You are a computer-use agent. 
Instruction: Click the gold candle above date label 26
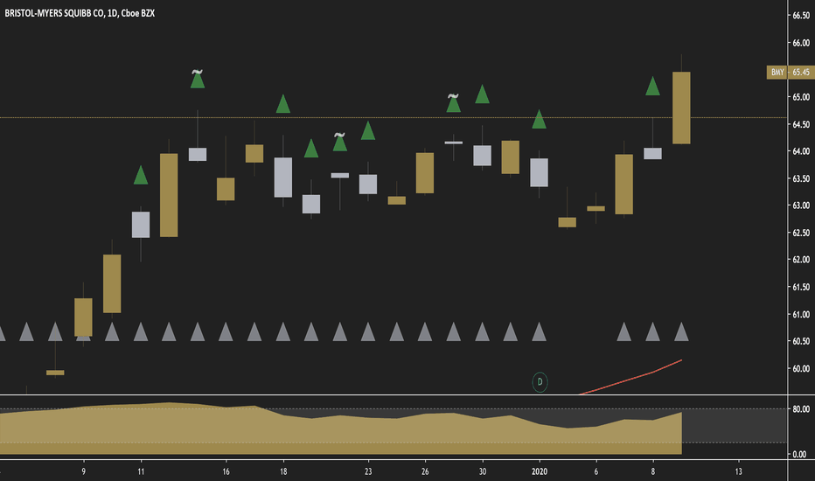coord(425,173)
